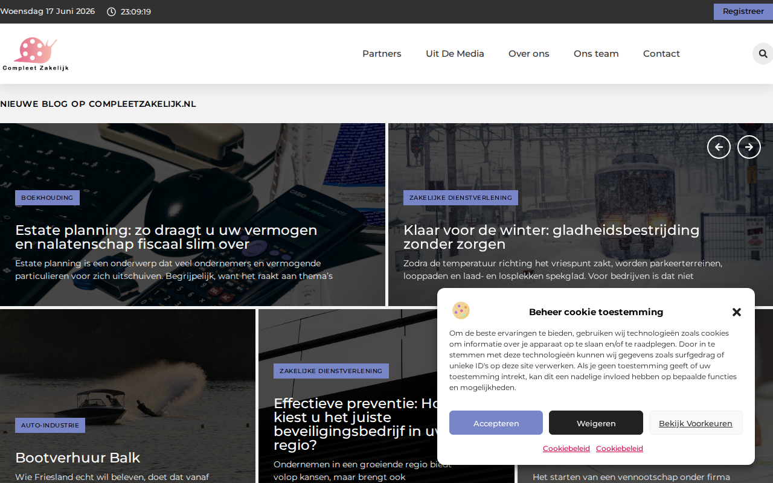Open Klaar voor de winter article title
The width and height of the screenshot is (773, 483).
[551, 237]
